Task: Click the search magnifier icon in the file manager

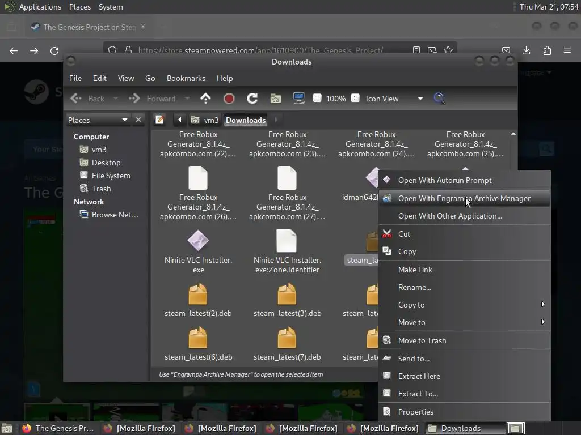Action: coord(439,99)
